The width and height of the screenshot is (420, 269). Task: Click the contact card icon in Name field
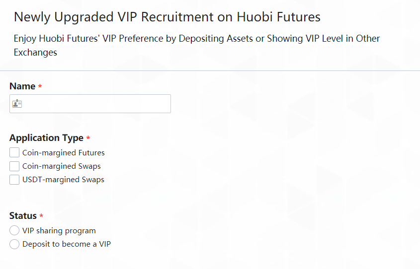[x=17, y=104]
